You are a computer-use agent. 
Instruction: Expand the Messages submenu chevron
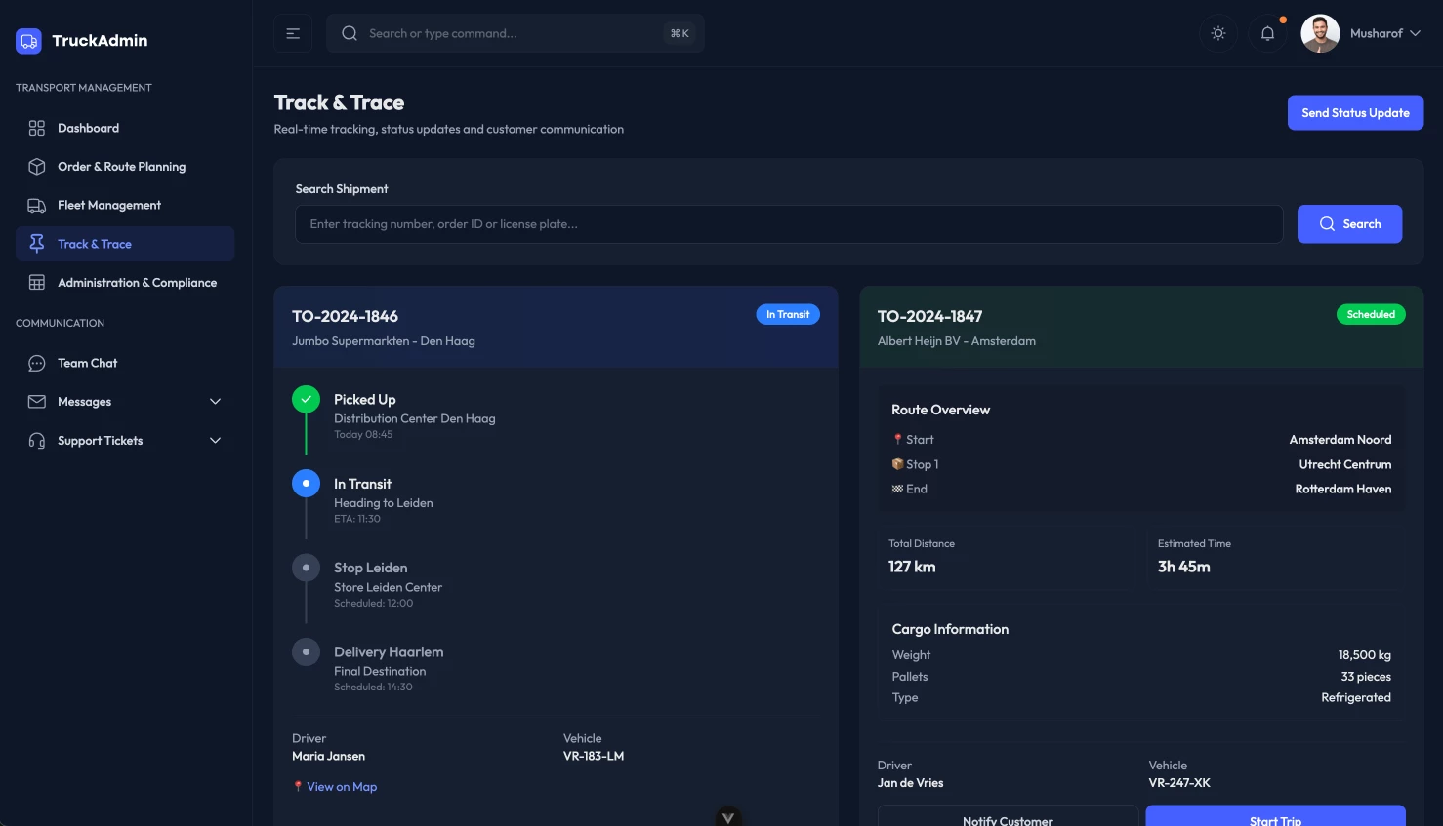tap(216, 402)
